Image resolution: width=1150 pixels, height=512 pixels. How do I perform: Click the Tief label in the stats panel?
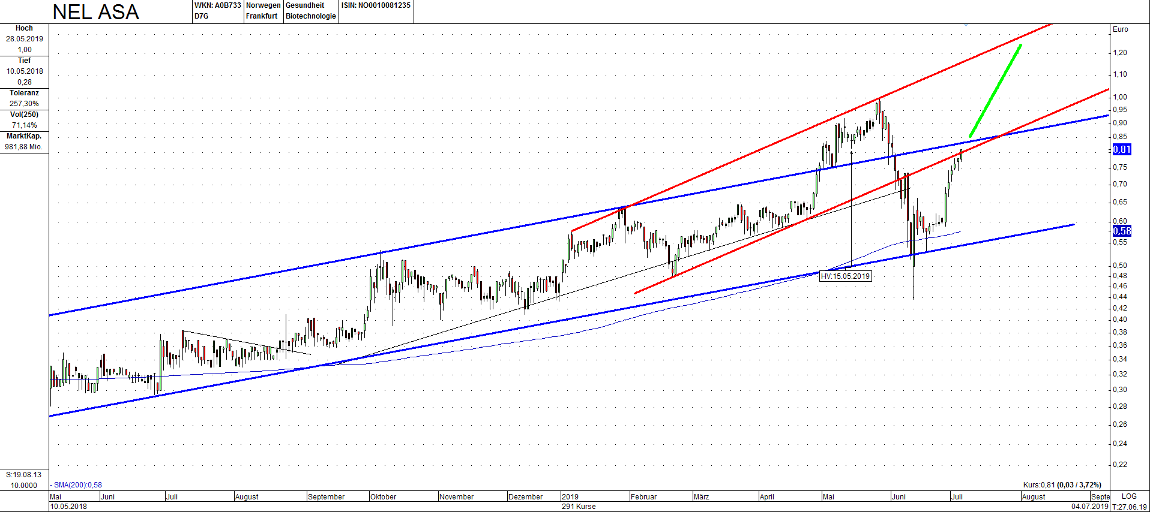24,61
